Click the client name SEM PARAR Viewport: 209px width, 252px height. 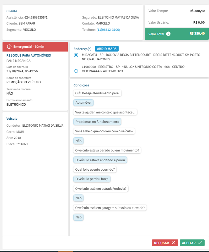point(27,24)
